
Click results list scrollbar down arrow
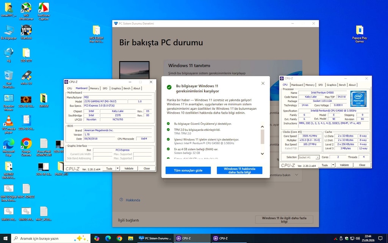pos(262,154)
